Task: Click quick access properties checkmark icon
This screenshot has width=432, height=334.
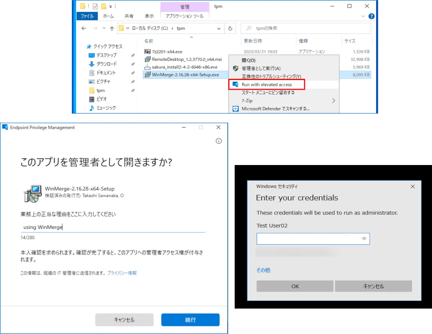Action: pyautogui.click(x=95, y=6)
